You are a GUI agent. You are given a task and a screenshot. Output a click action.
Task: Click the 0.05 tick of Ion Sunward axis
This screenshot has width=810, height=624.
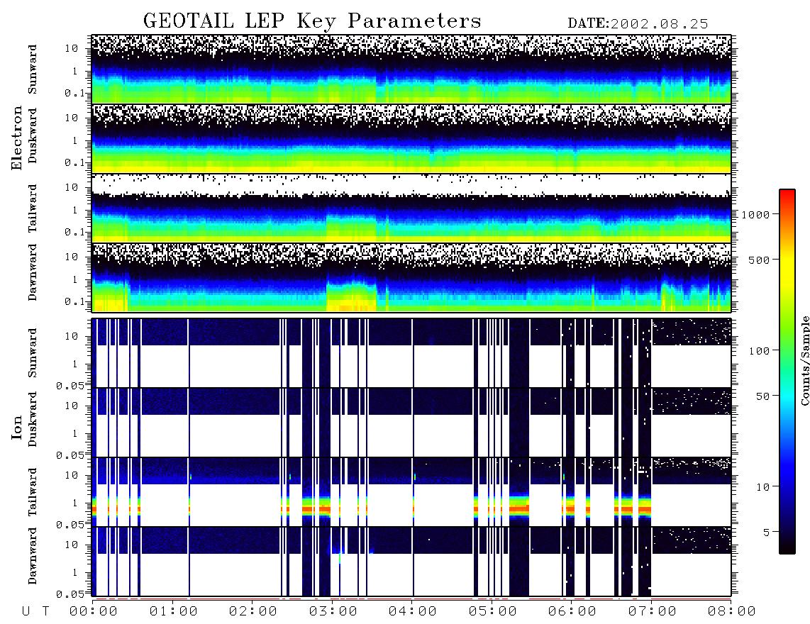coord(70,385)
